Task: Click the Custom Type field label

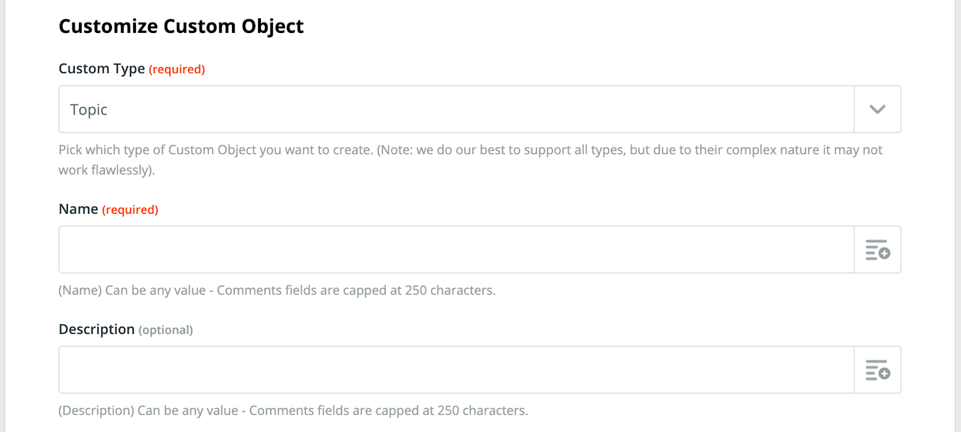Action: click(102, 69)
